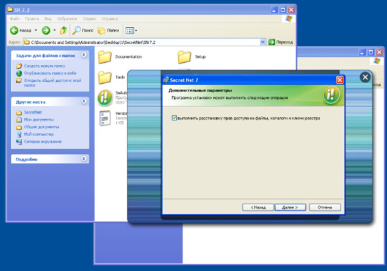The width and height of the screenshot is (387, 271).
Task: Select the Setup folder icon
Action: click(x=184, y=57)
